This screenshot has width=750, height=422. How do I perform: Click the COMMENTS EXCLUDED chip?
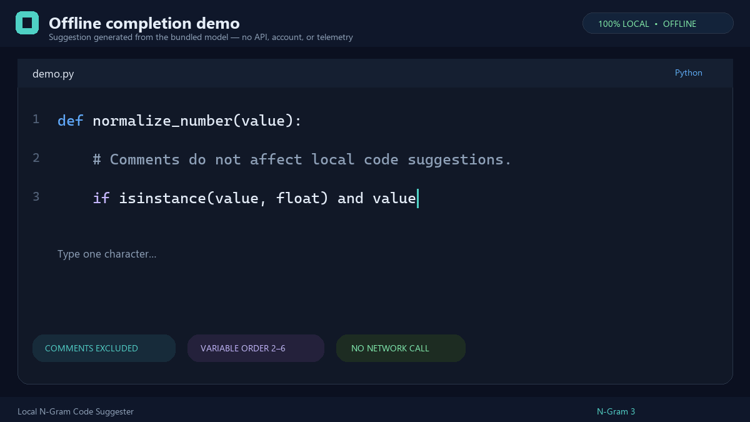click(x=104, y=348)
